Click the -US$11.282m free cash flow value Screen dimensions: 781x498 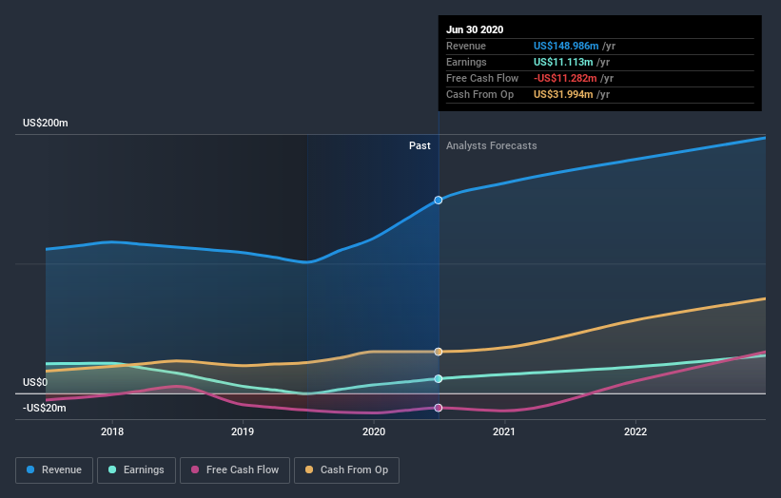point(565,78)
